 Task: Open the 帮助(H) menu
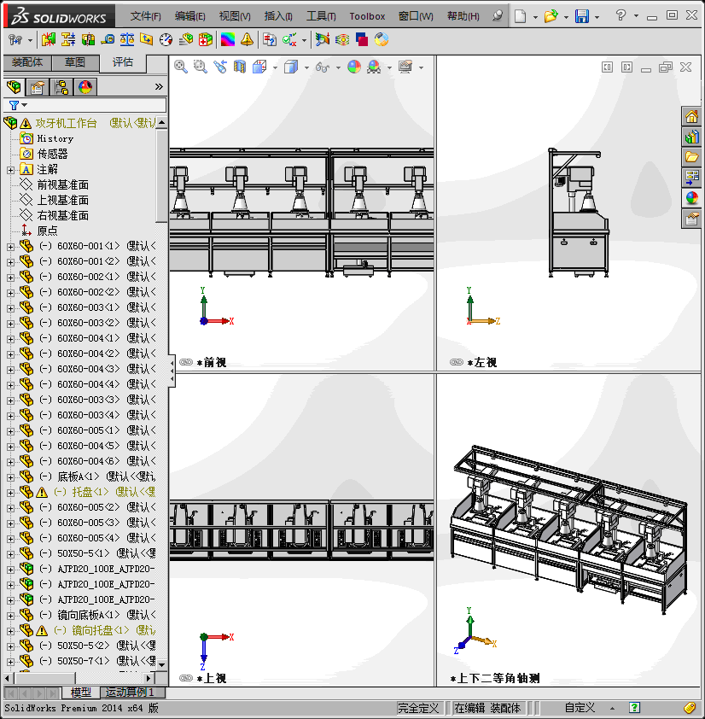(x=463, y=16)
